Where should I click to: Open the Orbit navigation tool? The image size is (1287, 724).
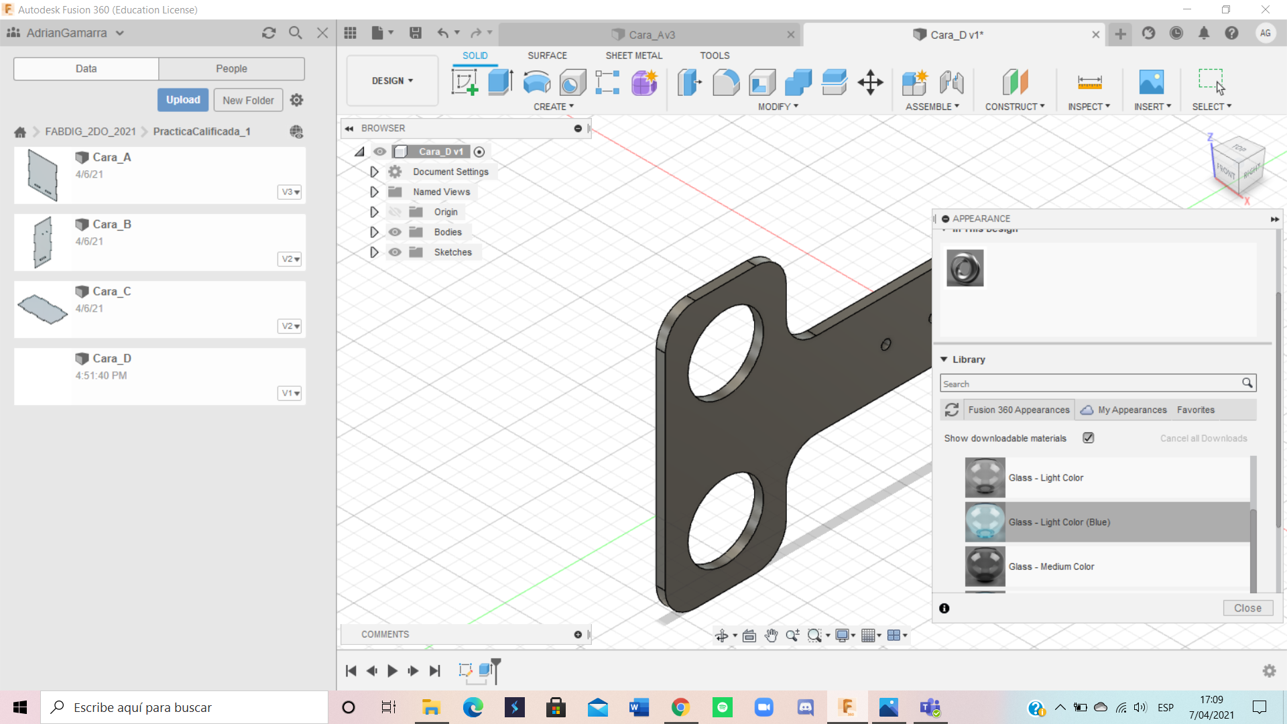tap(721, 636)
